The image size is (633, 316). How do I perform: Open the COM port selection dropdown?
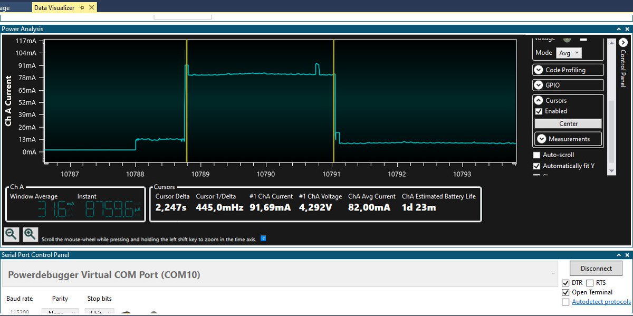279,274
